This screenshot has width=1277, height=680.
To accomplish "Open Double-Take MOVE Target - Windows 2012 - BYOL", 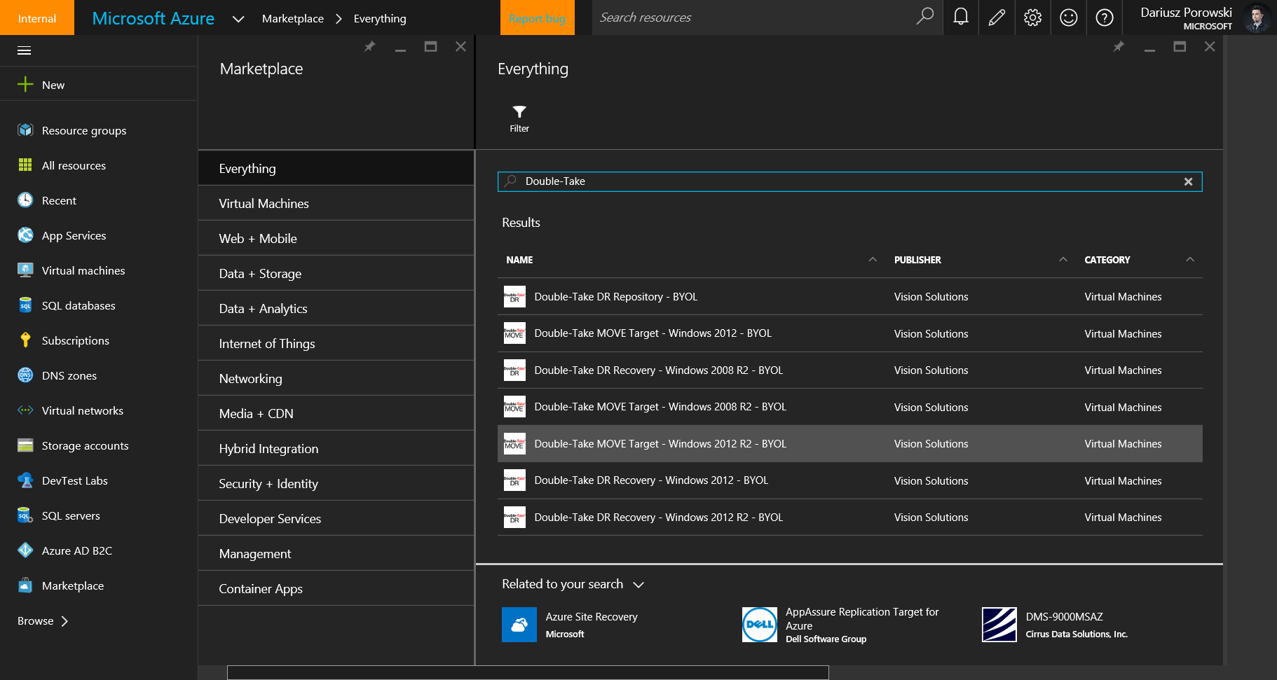I will pos(849,333).
